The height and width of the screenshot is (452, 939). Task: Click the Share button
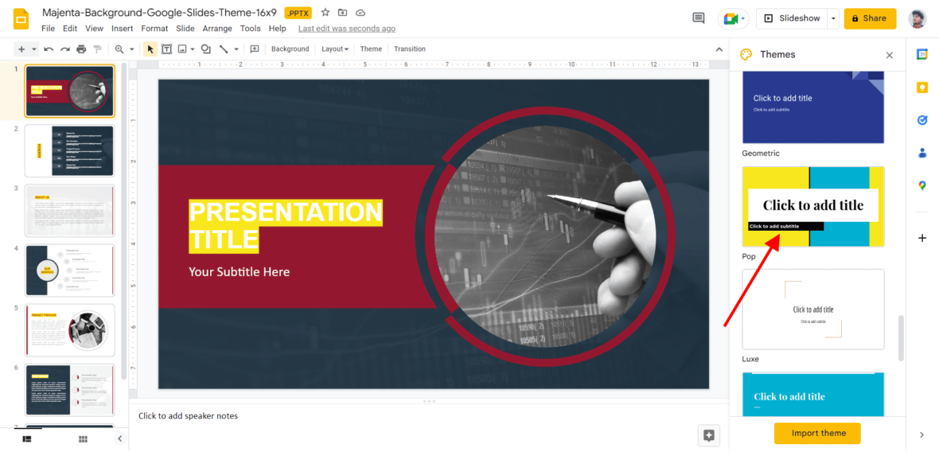click(x=870, y=18)
